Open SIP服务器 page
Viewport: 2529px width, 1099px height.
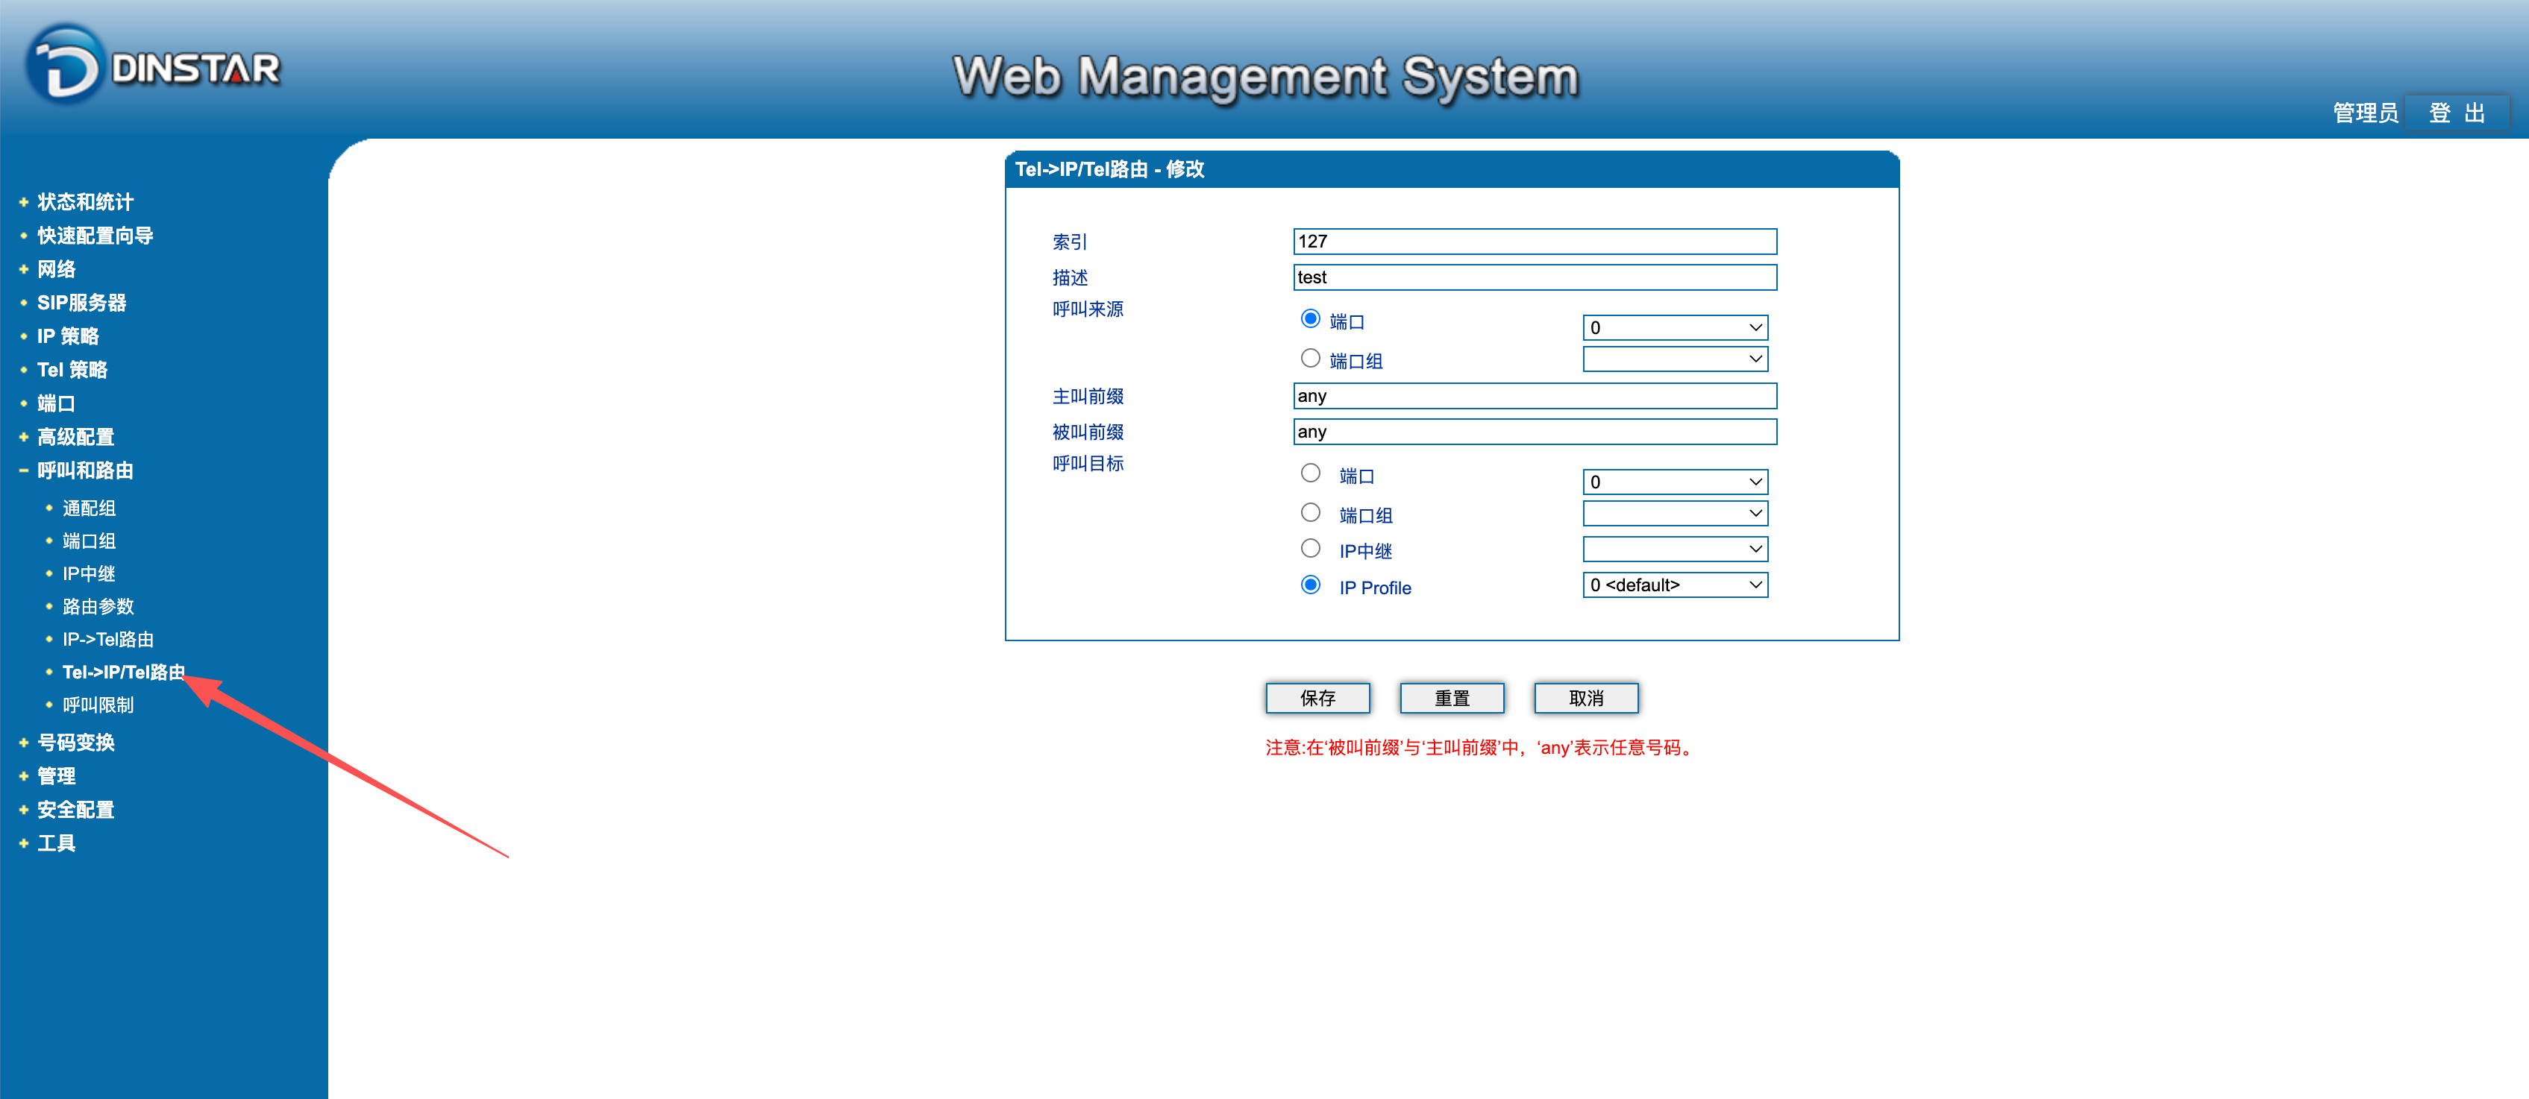(x=81, y=302)
